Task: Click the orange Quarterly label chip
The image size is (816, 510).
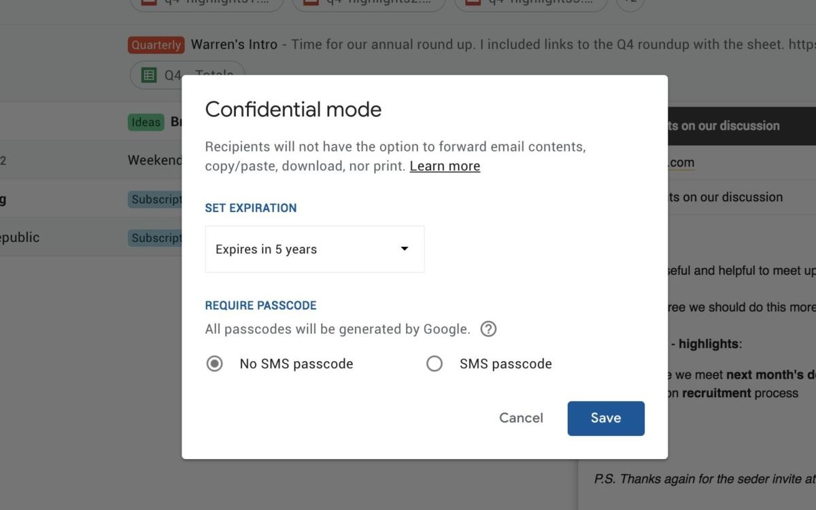Action: point(156,45)
